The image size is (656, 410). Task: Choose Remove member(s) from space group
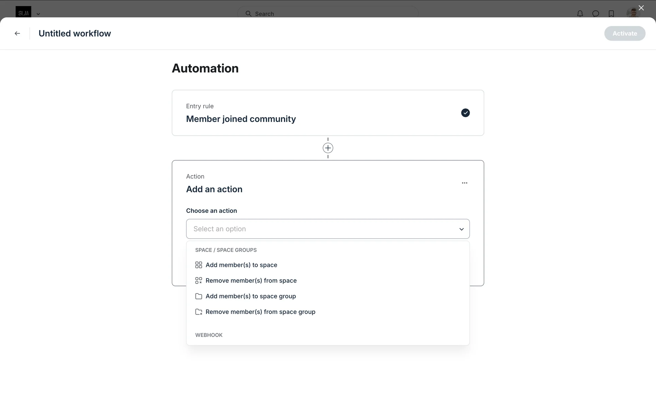click(260, 312)
